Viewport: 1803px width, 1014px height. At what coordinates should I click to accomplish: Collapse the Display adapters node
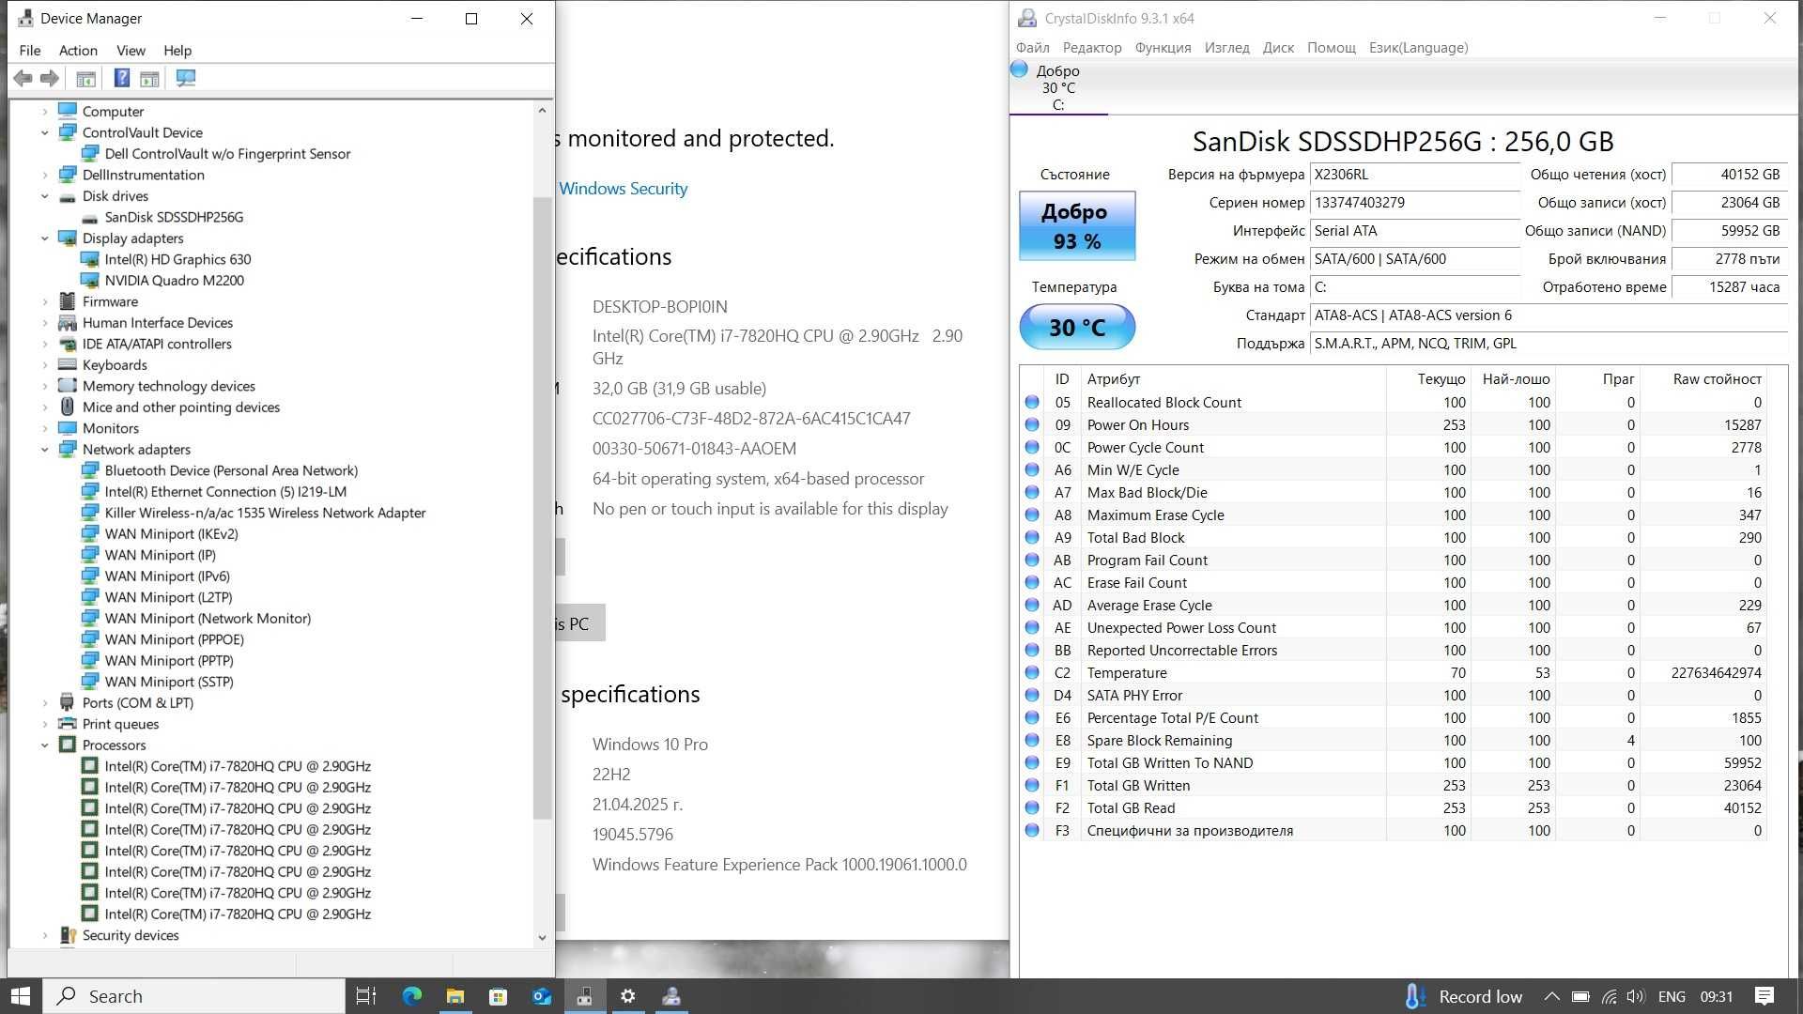coord(45,238)
